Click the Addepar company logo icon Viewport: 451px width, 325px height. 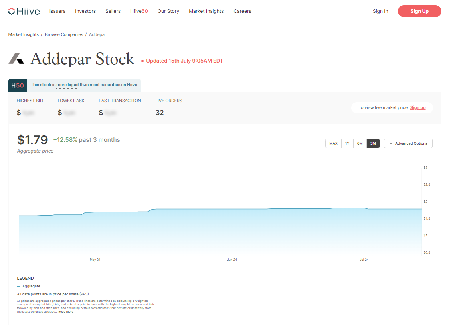16,59
